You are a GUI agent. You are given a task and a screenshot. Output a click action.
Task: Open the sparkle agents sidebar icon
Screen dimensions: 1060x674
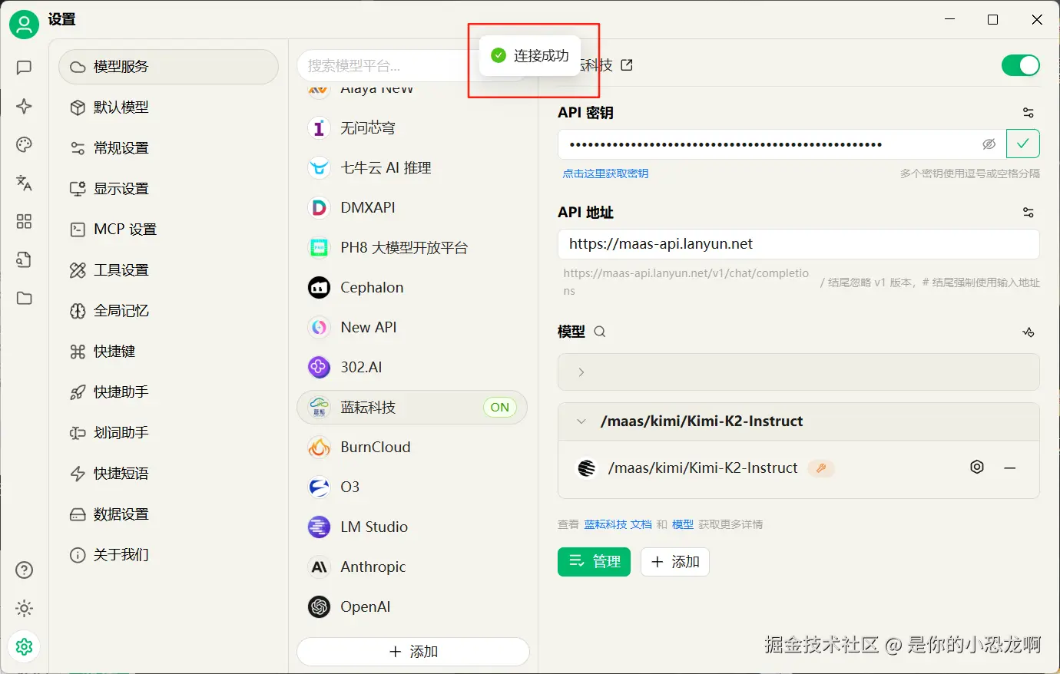pos(24,106)
